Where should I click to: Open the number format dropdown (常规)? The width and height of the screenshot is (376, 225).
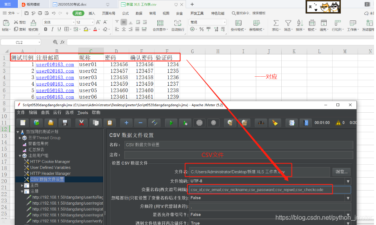[225, 22]
